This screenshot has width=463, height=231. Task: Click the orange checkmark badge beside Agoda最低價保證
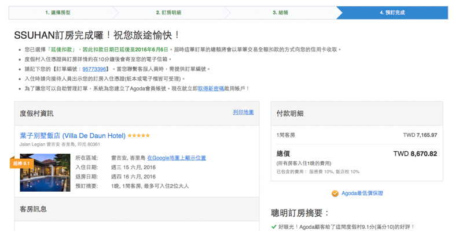point(335,193)
